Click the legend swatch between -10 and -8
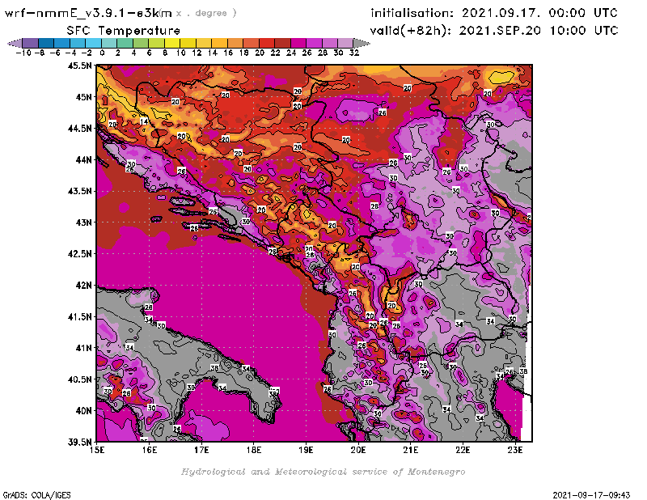This screenshot has width=647, height=500. 31,43
